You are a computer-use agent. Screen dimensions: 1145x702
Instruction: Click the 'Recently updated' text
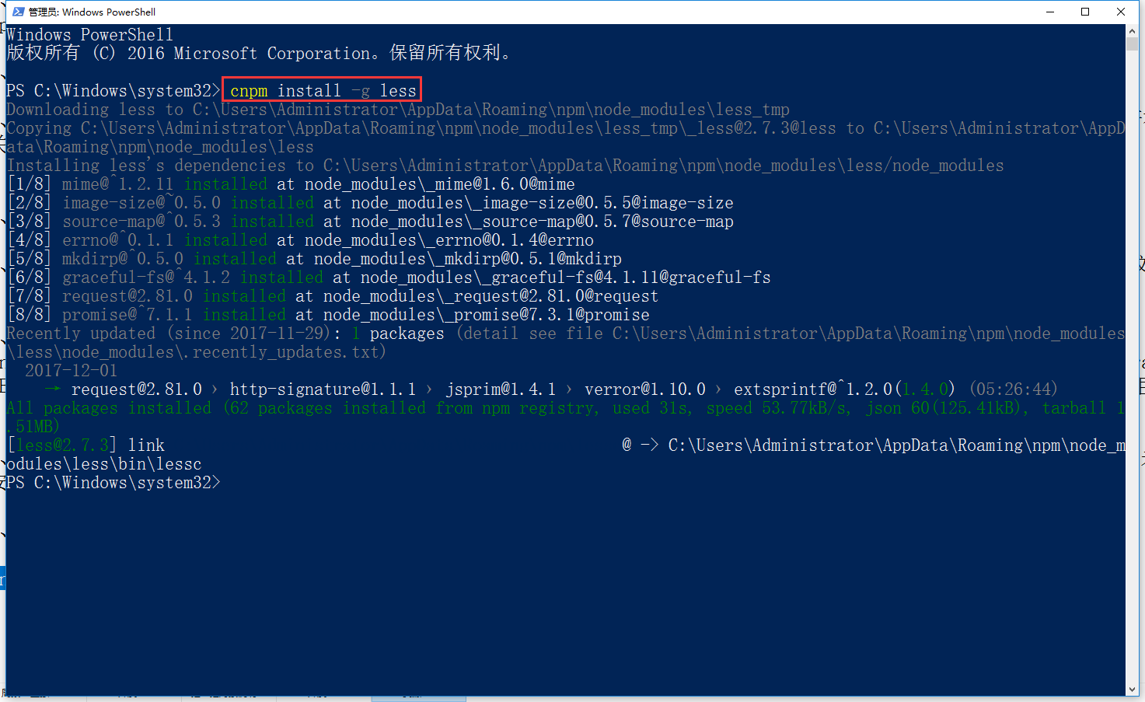(x=81, y=334)
